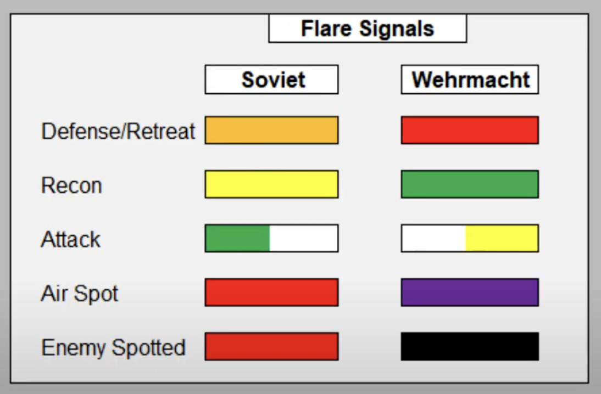The width and height of the screenshot is (601, 394).
Task: Select the yellow Soviet Recon swatch
Action: pos(271,184)
